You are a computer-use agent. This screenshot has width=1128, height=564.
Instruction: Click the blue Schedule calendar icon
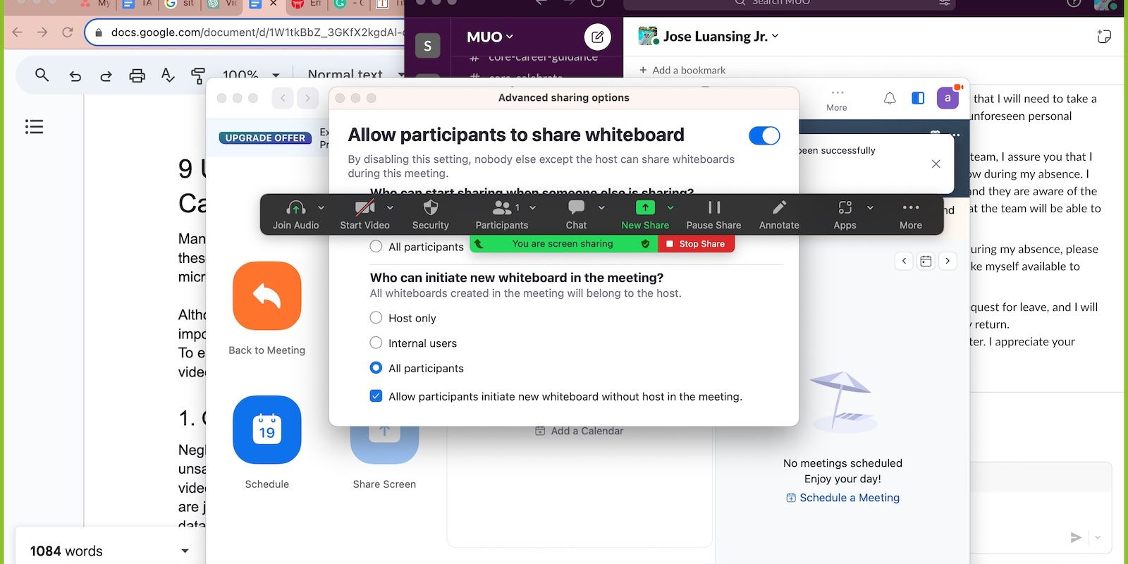[267, 430]
